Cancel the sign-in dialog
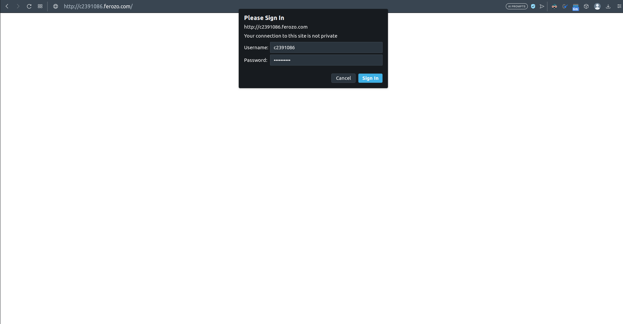The image size is (623, 324). 343,78
